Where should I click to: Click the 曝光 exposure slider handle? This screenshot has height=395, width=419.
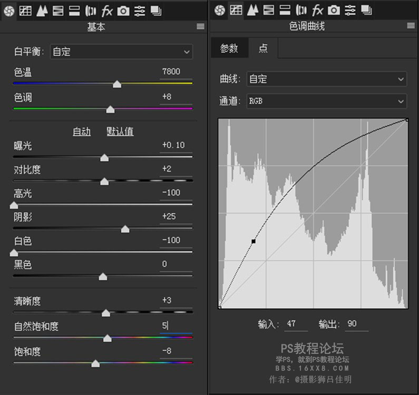(104, 157)
